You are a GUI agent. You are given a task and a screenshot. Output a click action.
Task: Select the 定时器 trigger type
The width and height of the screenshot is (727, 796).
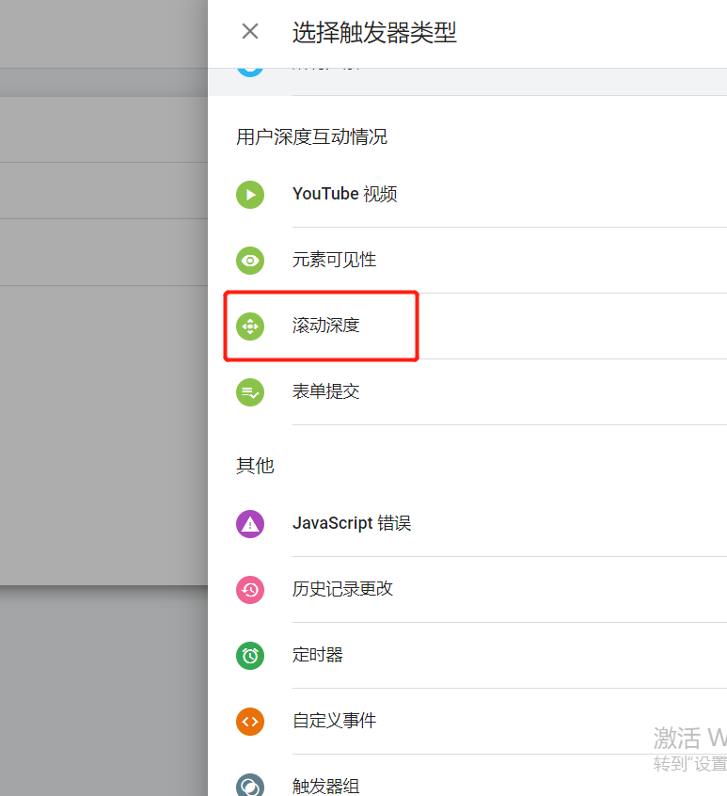pos(317,656)
